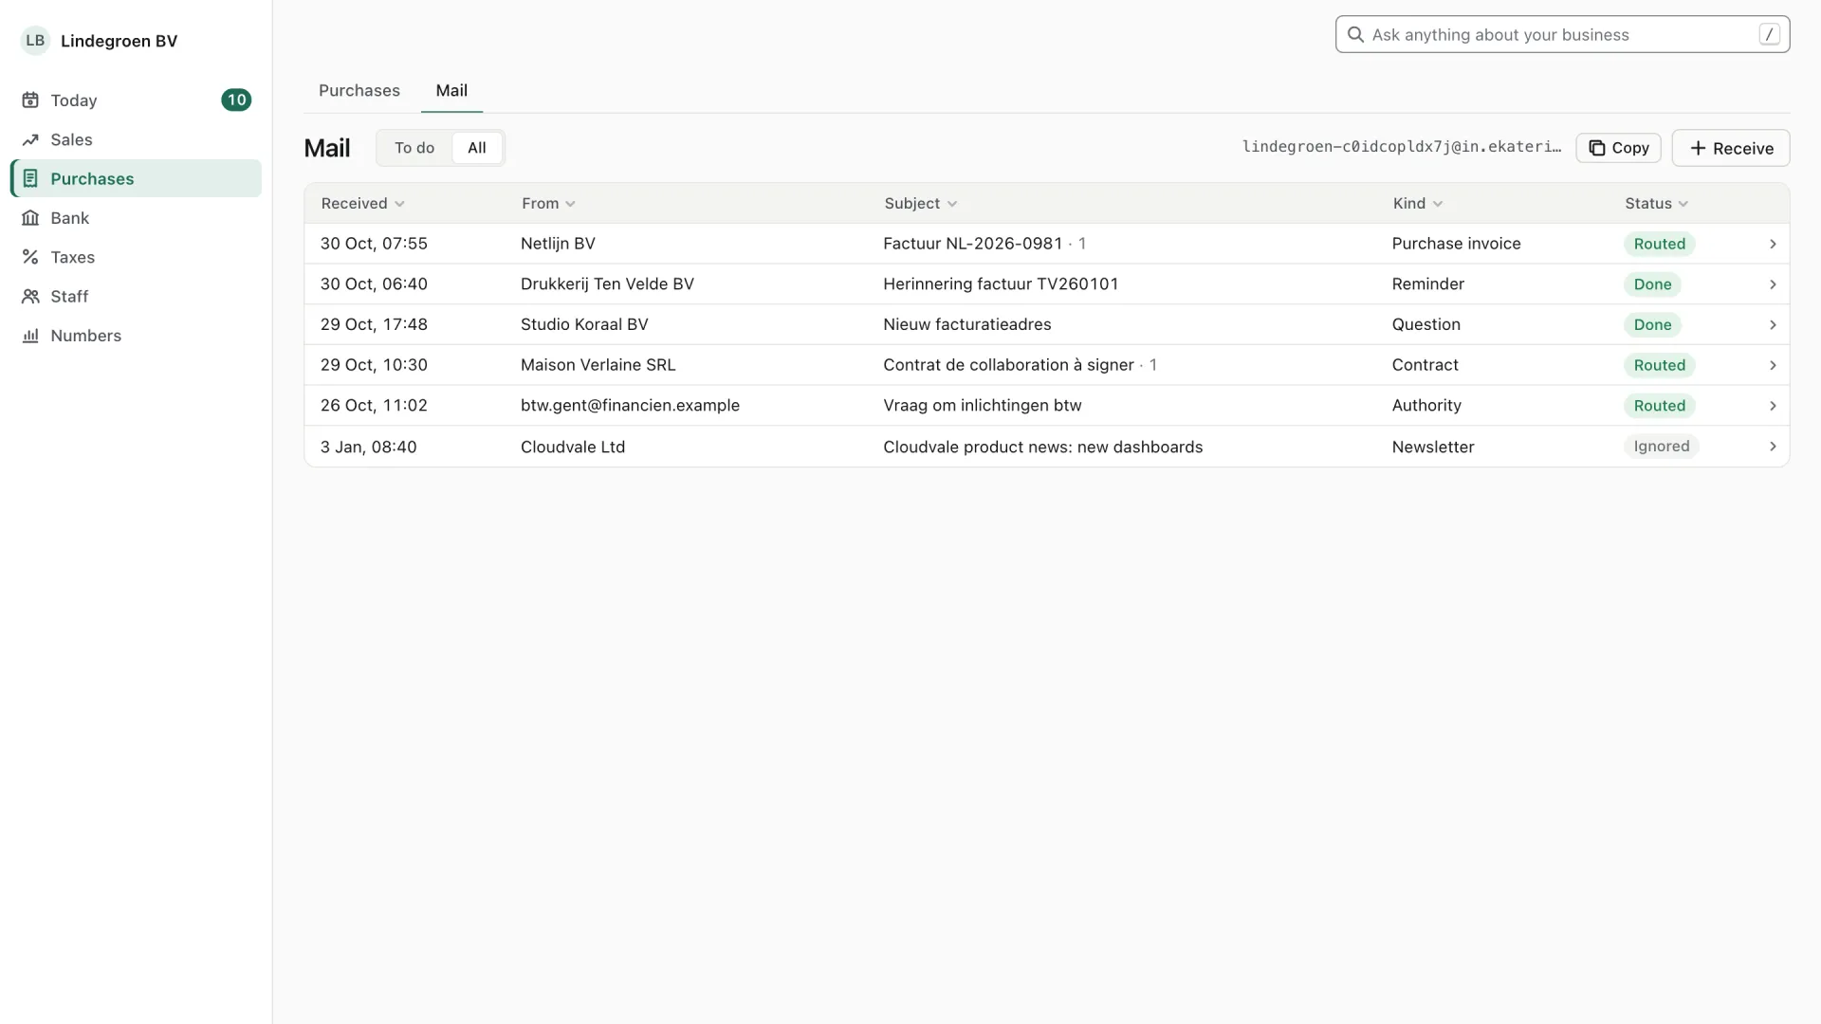Select the Mail tab
The image size is (1821, 1024).
451,91
